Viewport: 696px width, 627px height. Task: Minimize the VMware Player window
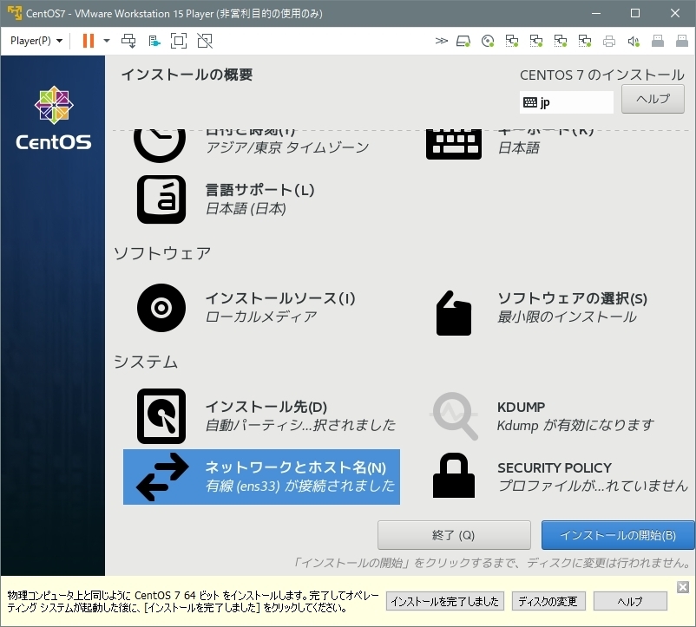[x=595, y=13]
